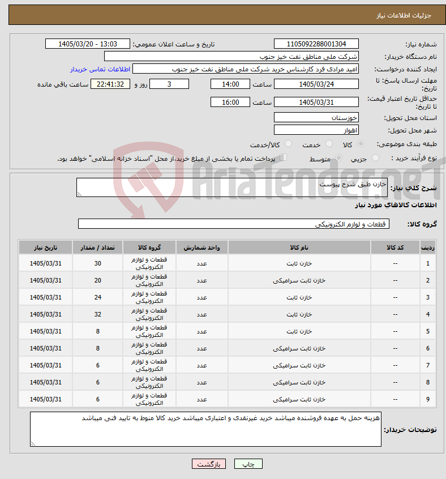Click the request creator field امید مرادی فرد
Screen dimensions: 446x479
(246, 69)
